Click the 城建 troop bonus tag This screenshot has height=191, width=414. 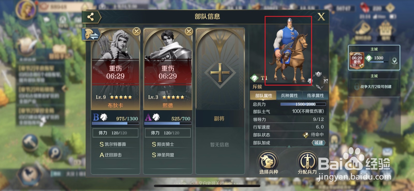click(319, 143)
